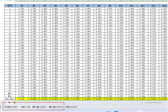Viewport: 168px width, 112px height.
Task: Click the status bar icon at far left
Action: tap(1, 107)
